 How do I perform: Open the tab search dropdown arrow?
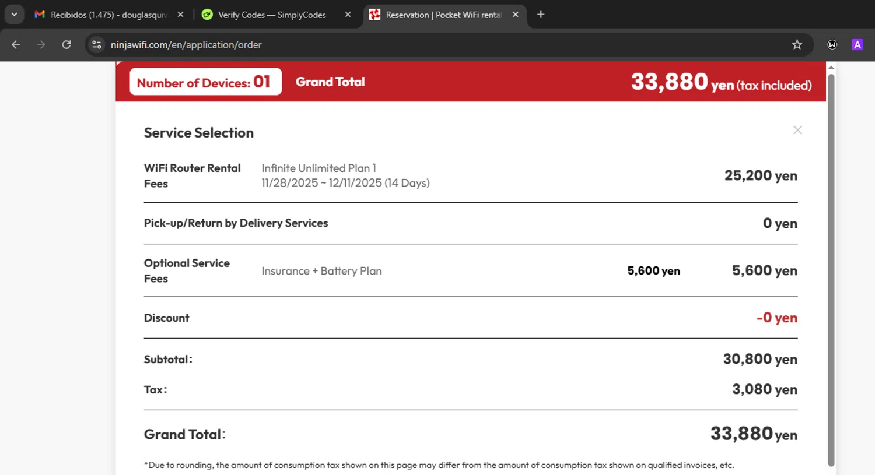(14, 15)
